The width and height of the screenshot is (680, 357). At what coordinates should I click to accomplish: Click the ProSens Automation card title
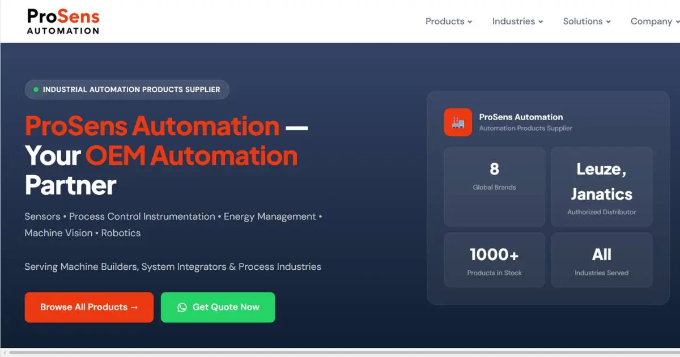click(521, 117)
